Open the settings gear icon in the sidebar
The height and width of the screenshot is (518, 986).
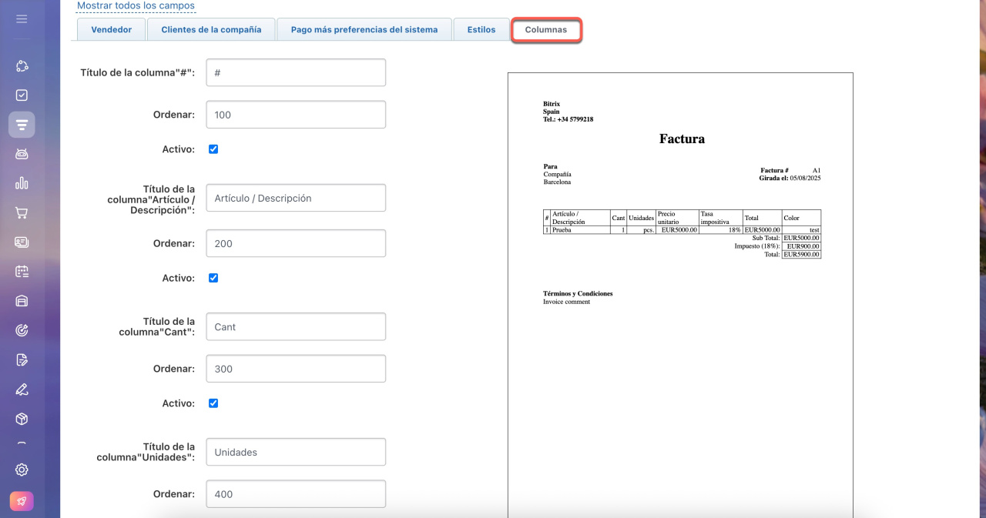pos(22,470)
